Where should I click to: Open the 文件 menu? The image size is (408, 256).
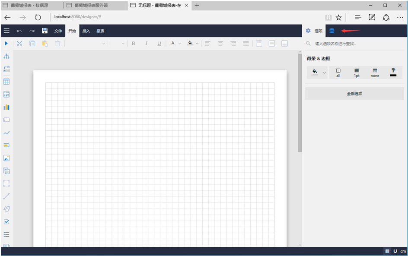[x=58, y=31]
